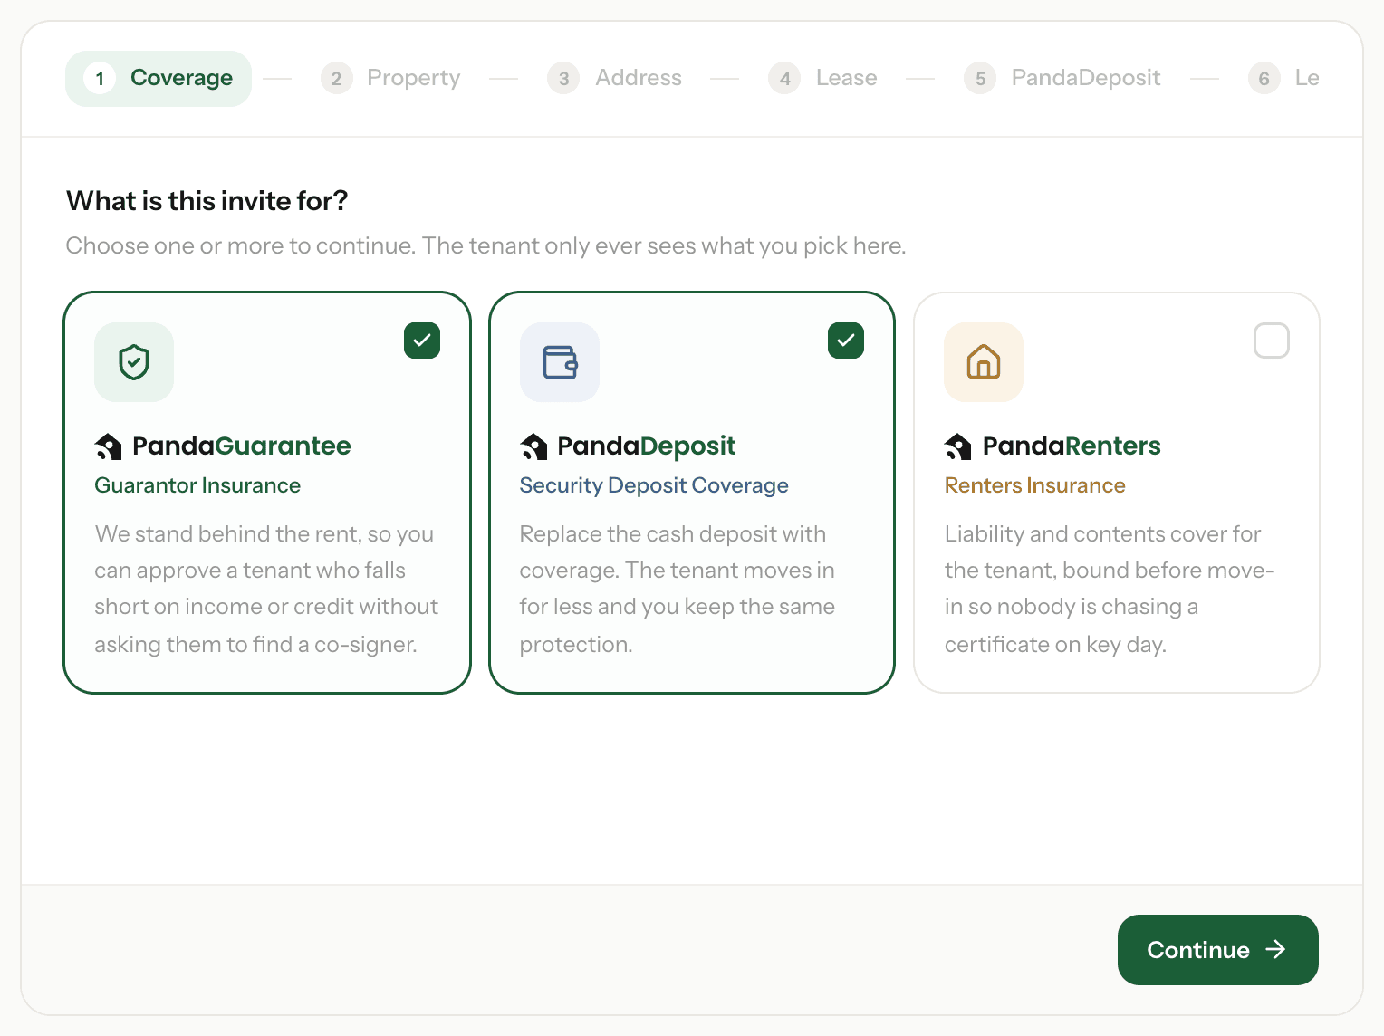The width and height of the screenshot is (1384, 1036).
Task: Click the PandaGuarantee description paragraph
Action: [x=266, y=589]
